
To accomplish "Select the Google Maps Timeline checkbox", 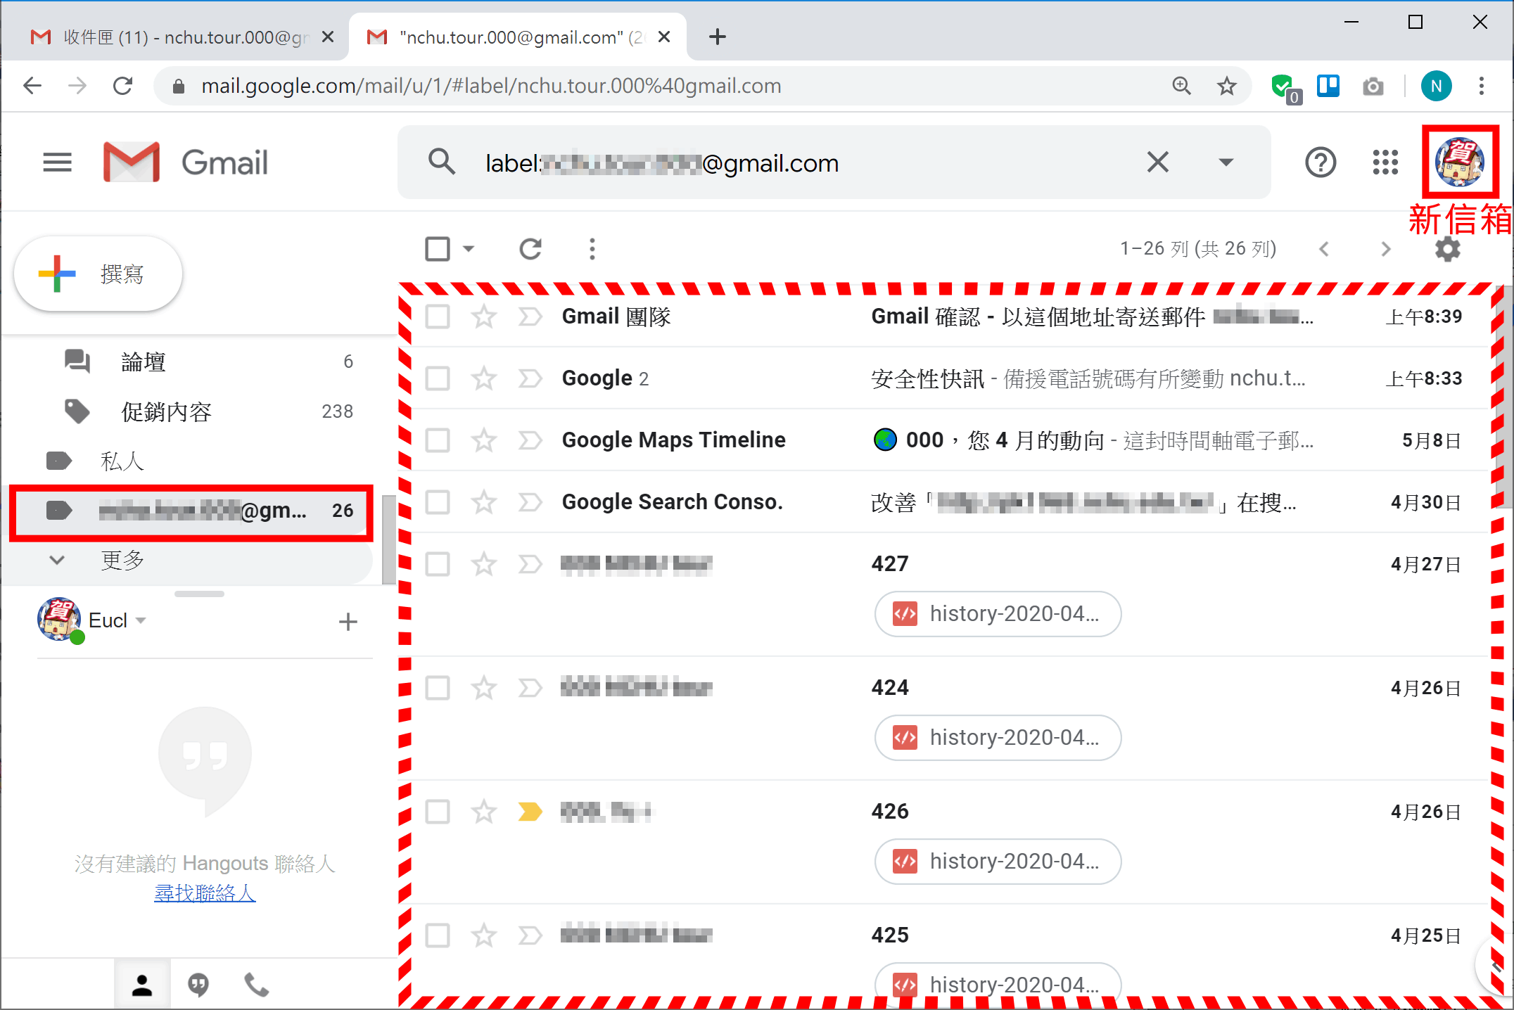I will pos(438,440).
